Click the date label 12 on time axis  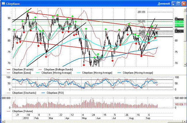coord(72,115)
